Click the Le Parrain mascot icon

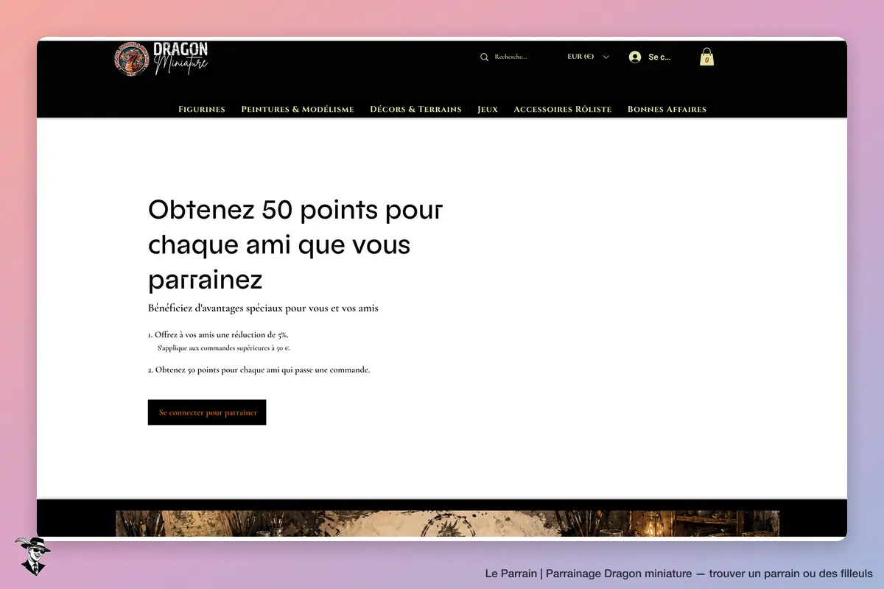[32, 556]
